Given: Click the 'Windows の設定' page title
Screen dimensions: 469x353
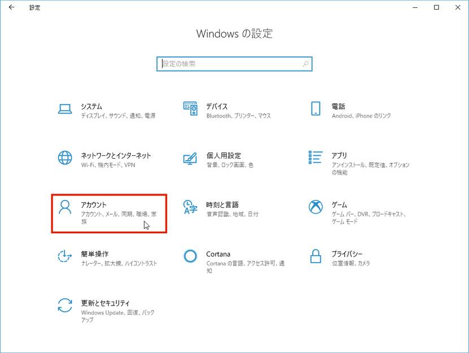Looking at the screenshot, I should (x=234, y=33).
